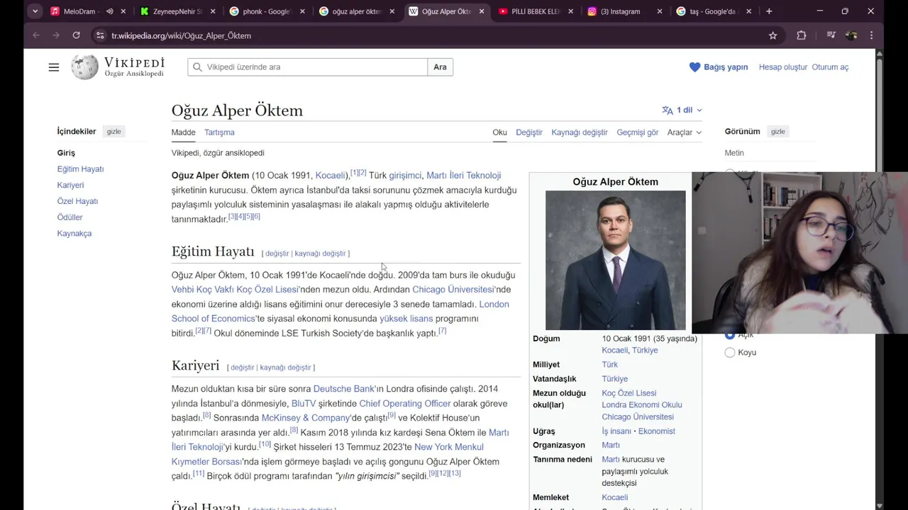Select the Değiştir tab
Image resolution: width=908 pixels, height=510 pixels.
click(529, 132)
